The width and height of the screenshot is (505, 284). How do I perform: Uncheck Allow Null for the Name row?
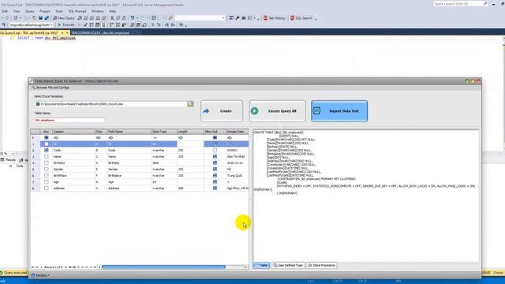(x=215, y=156)
